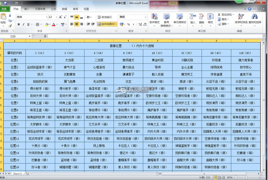The image size is (268, 180).
Task: Open the number format dropdown showing 常规
Action: tap(133, 17)
